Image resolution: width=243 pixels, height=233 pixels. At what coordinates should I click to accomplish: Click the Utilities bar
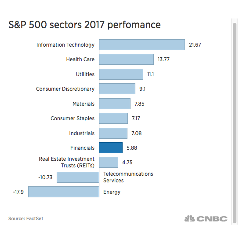point(121,74)
